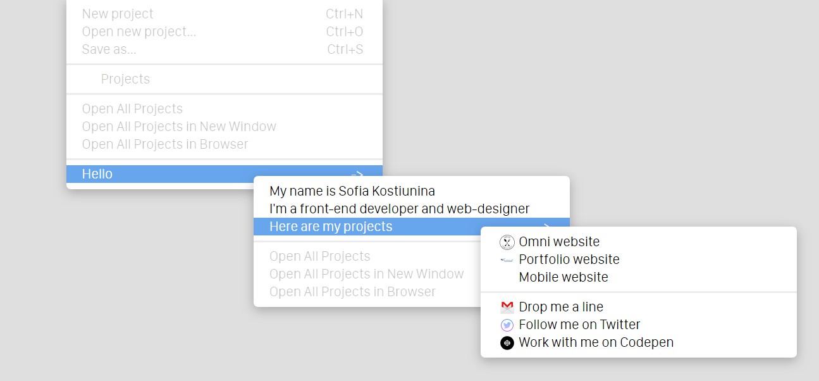This screenshot has height=381, width=819.
Task: Expand the 'Here are my projects' arrow
Action: (x=546, y=225)
